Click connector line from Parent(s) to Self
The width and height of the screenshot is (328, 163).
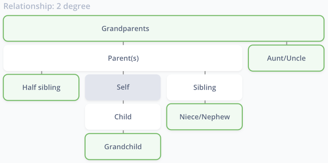coord(123,73)
